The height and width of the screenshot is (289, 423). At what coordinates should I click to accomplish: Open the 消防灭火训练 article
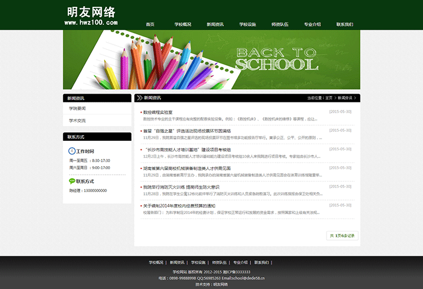coord(181,187)
